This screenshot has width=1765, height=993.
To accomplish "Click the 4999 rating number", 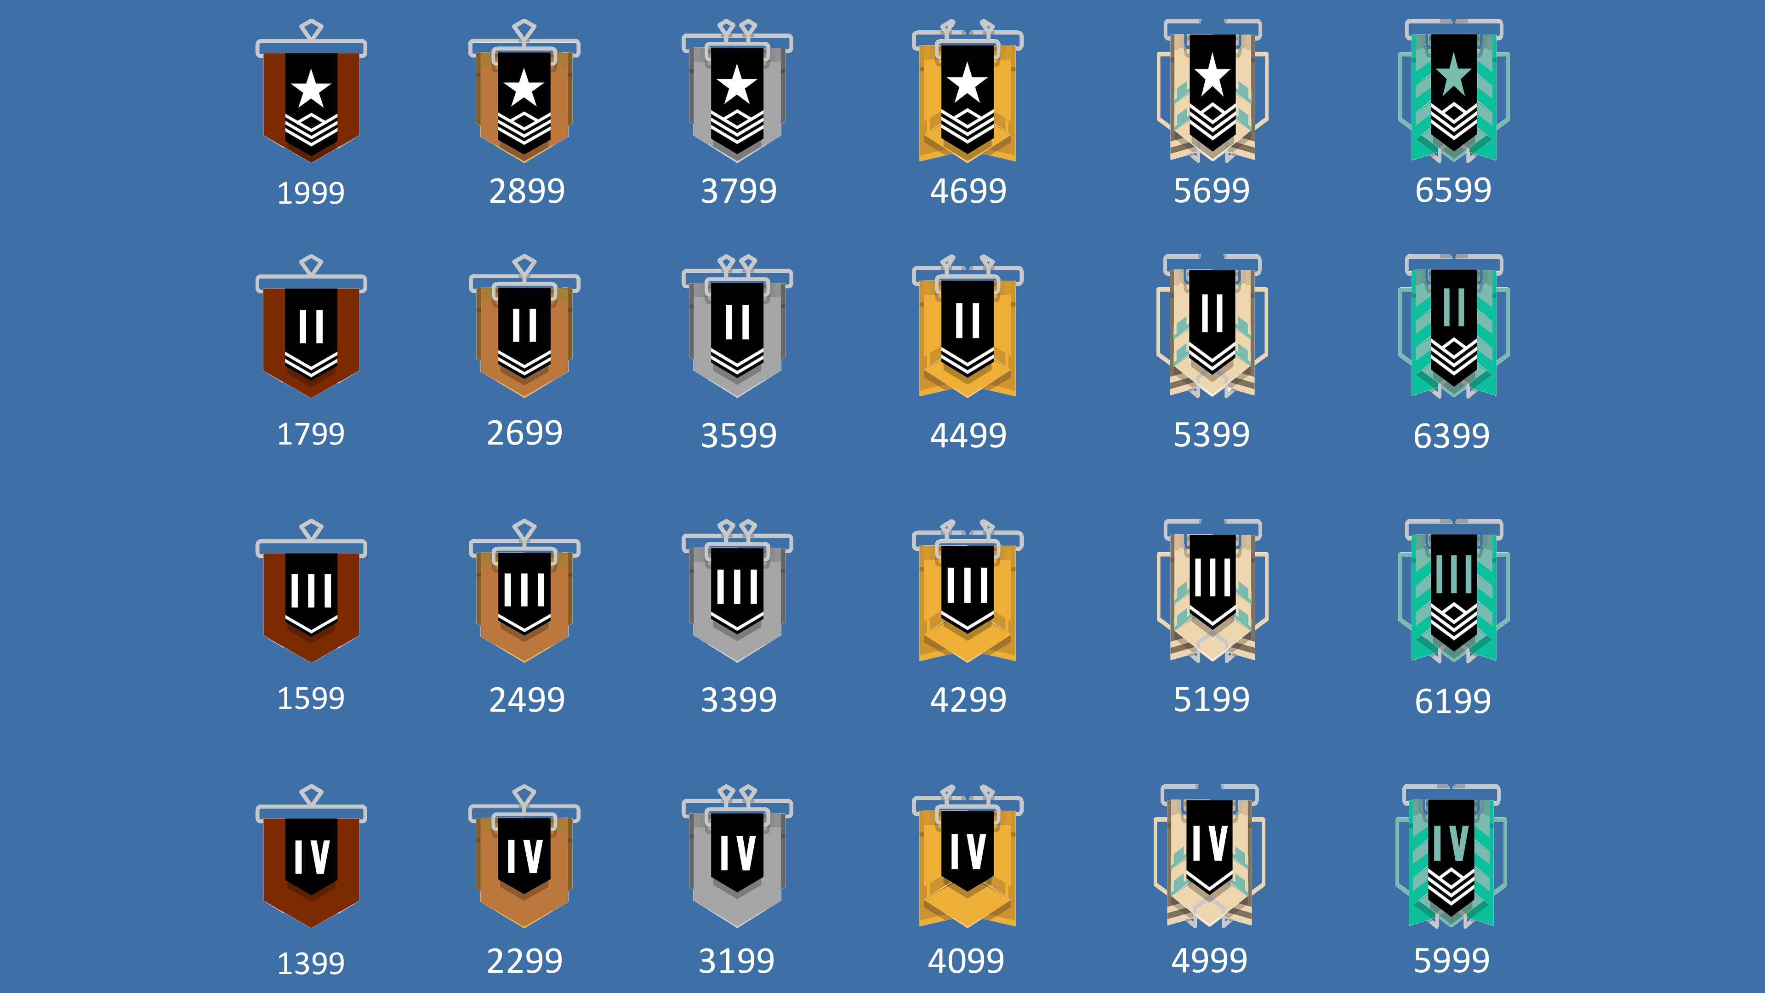I will 1209,960.
